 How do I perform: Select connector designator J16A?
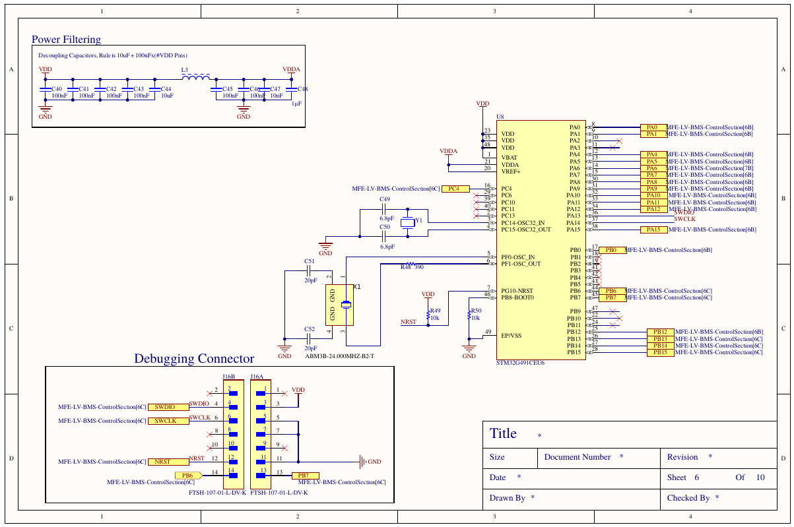[x=257, y=376]
